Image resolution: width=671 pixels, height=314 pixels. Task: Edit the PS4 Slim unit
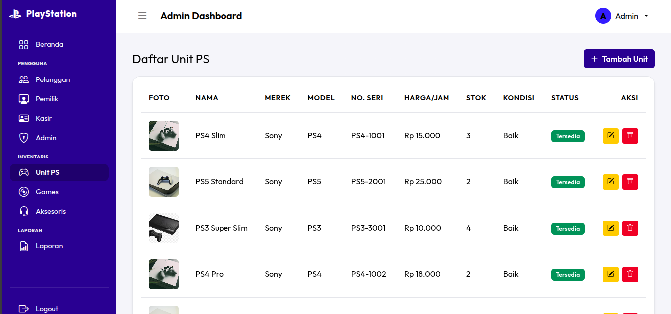[611, 136]
